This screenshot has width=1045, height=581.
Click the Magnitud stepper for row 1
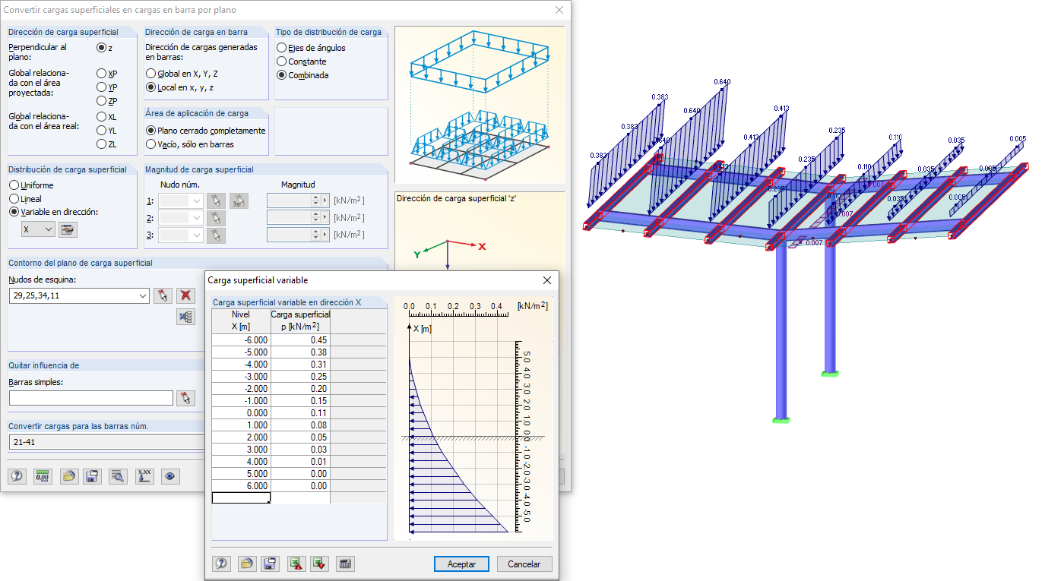(x=316, y=201)
